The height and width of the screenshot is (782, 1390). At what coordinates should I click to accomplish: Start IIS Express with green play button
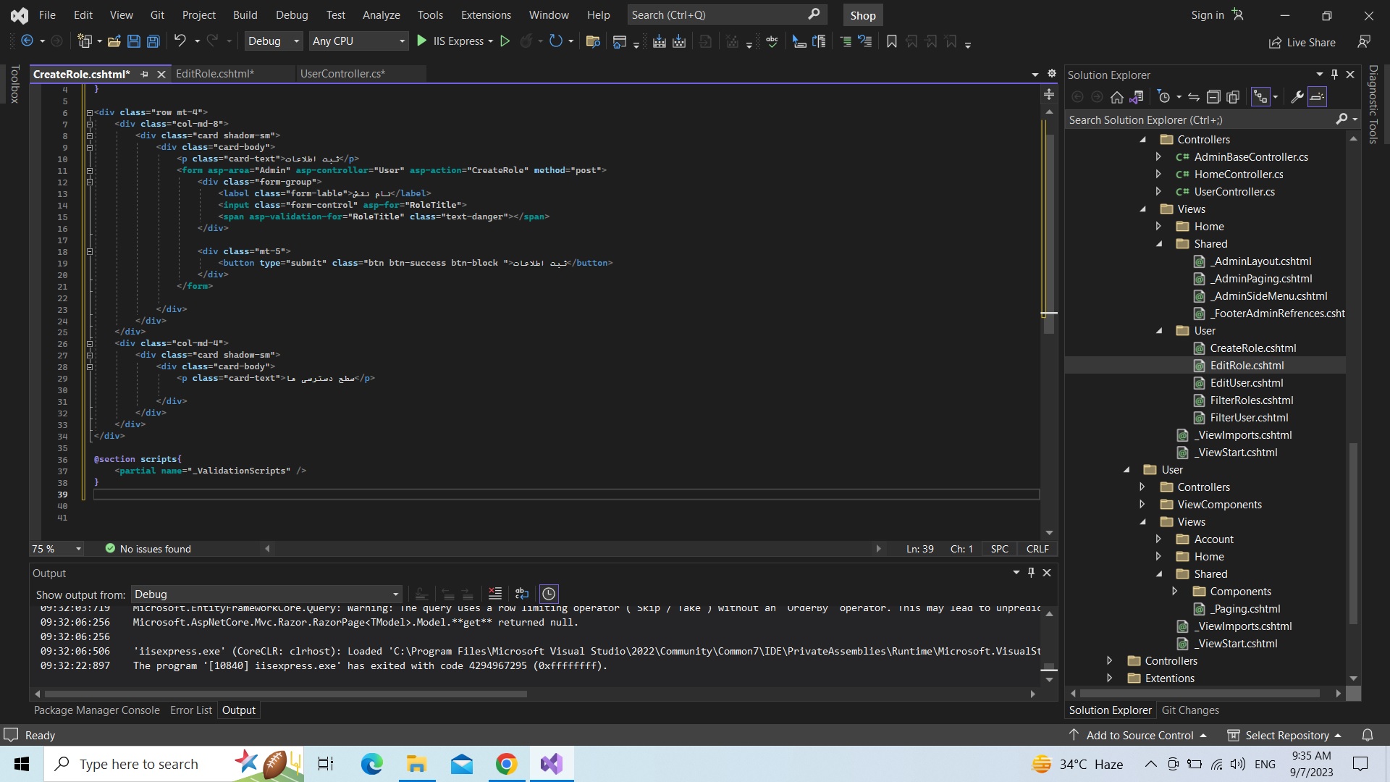coord(422,41)
